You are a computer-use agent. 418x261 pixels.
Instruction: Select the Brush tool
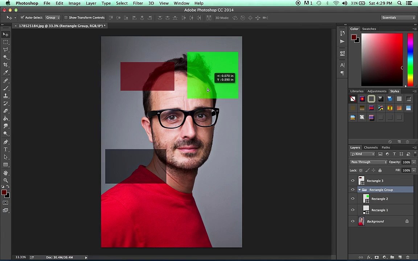[5, 88]
